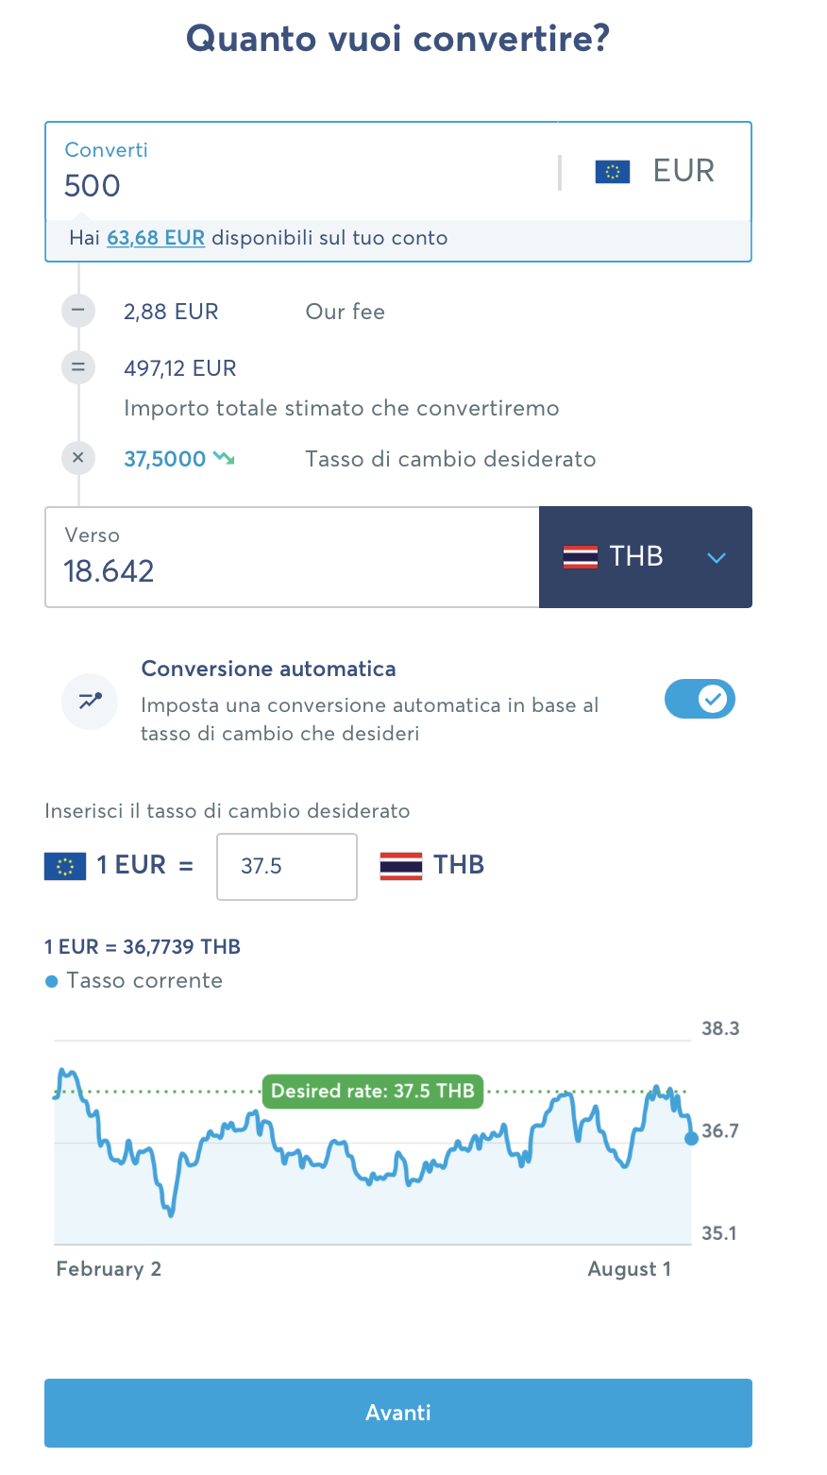827x1475 pixels.
Task: Click the chart icon beside Conversione automatica
Action: [91, 701]
